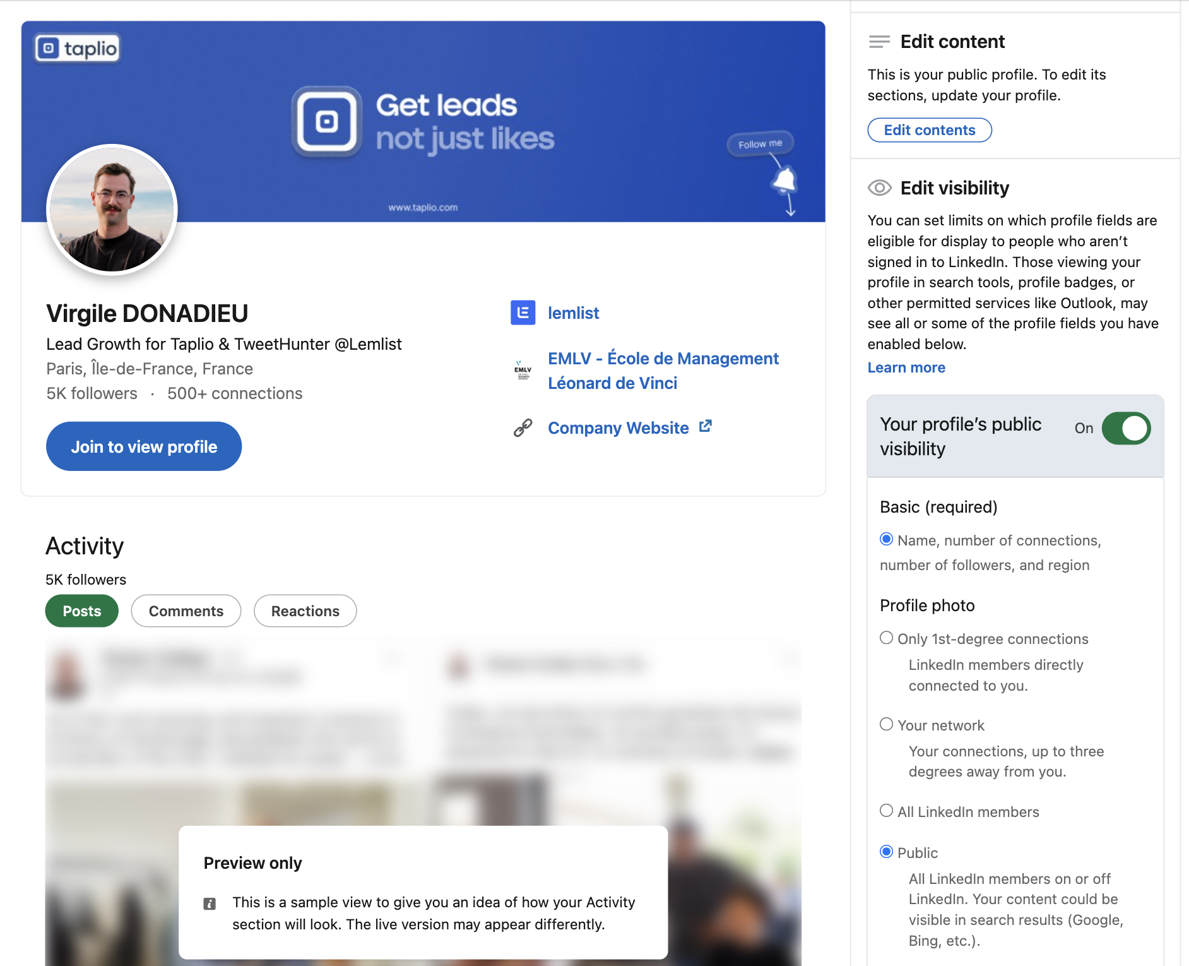Click the 5K followers text under name
This screenshot has height=966, width=1189.
pos(92,393)
